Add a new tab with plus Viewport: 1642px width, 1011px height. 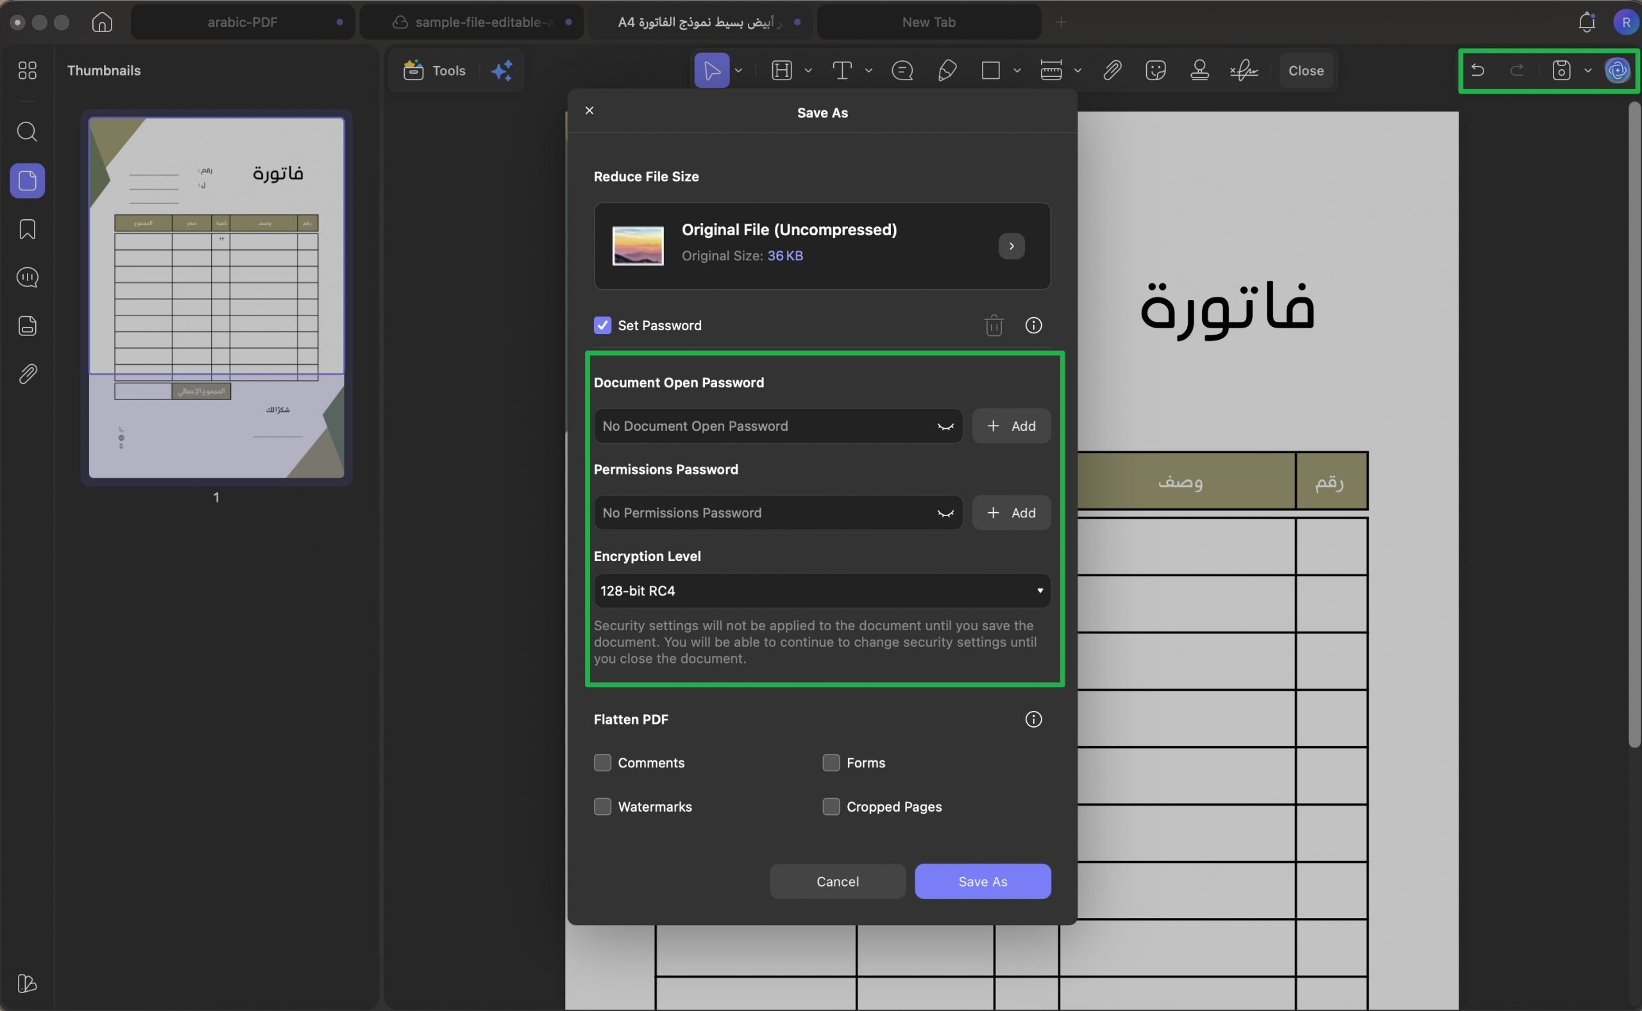tap(1061, 22)
